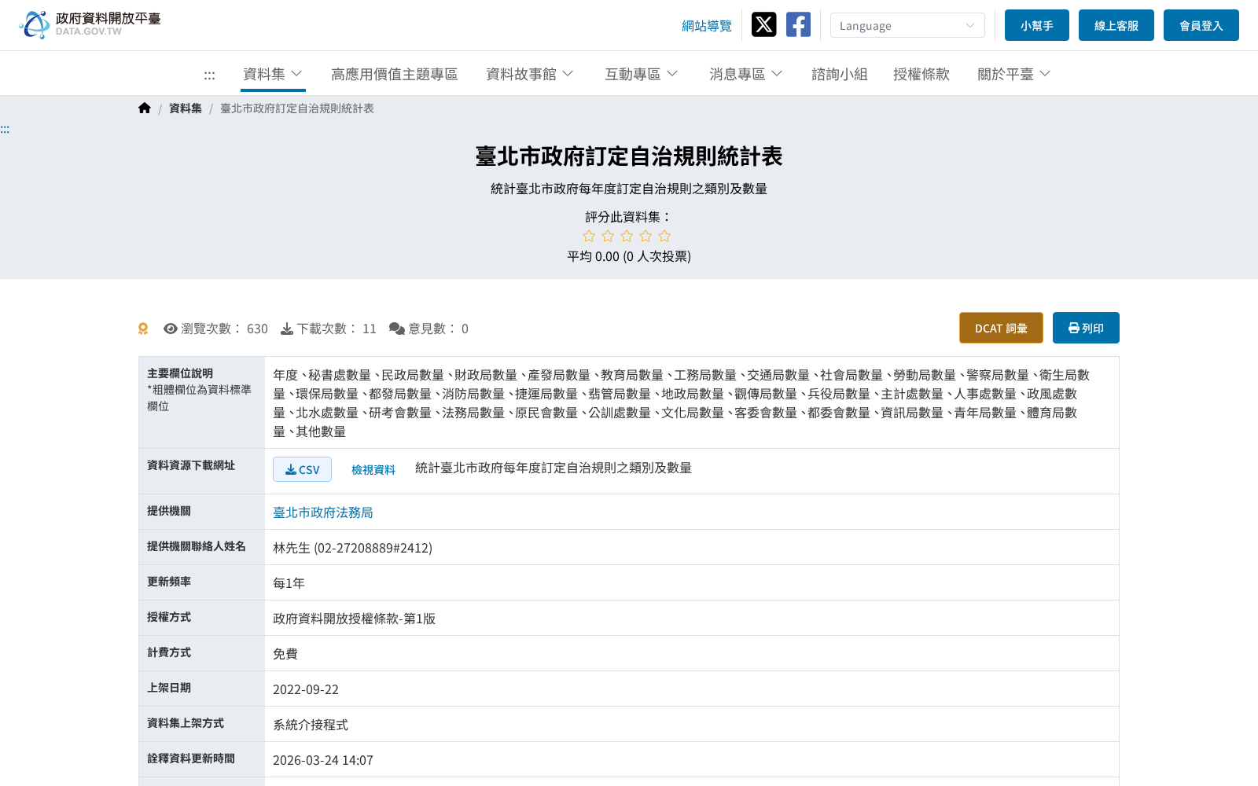1258x786 pixels.
Task: Rate dataset with fifth star
Action: 664,236
